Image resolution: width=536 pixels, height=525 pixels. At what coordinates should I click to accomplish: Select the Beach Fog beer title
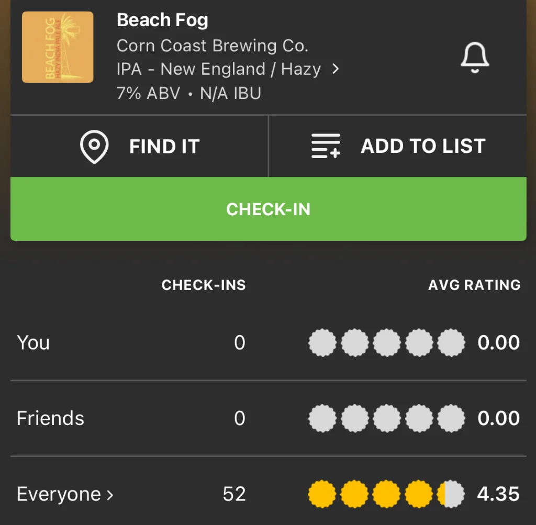(162, 20)
